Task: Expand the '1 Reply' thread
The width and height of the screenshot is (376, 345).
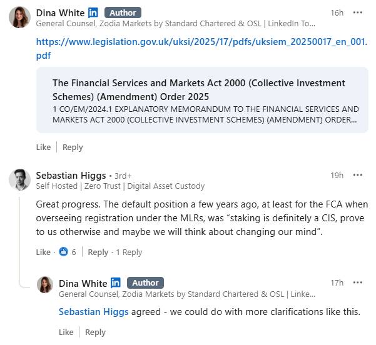Action: pyautogui.click(x=130, y=252)
